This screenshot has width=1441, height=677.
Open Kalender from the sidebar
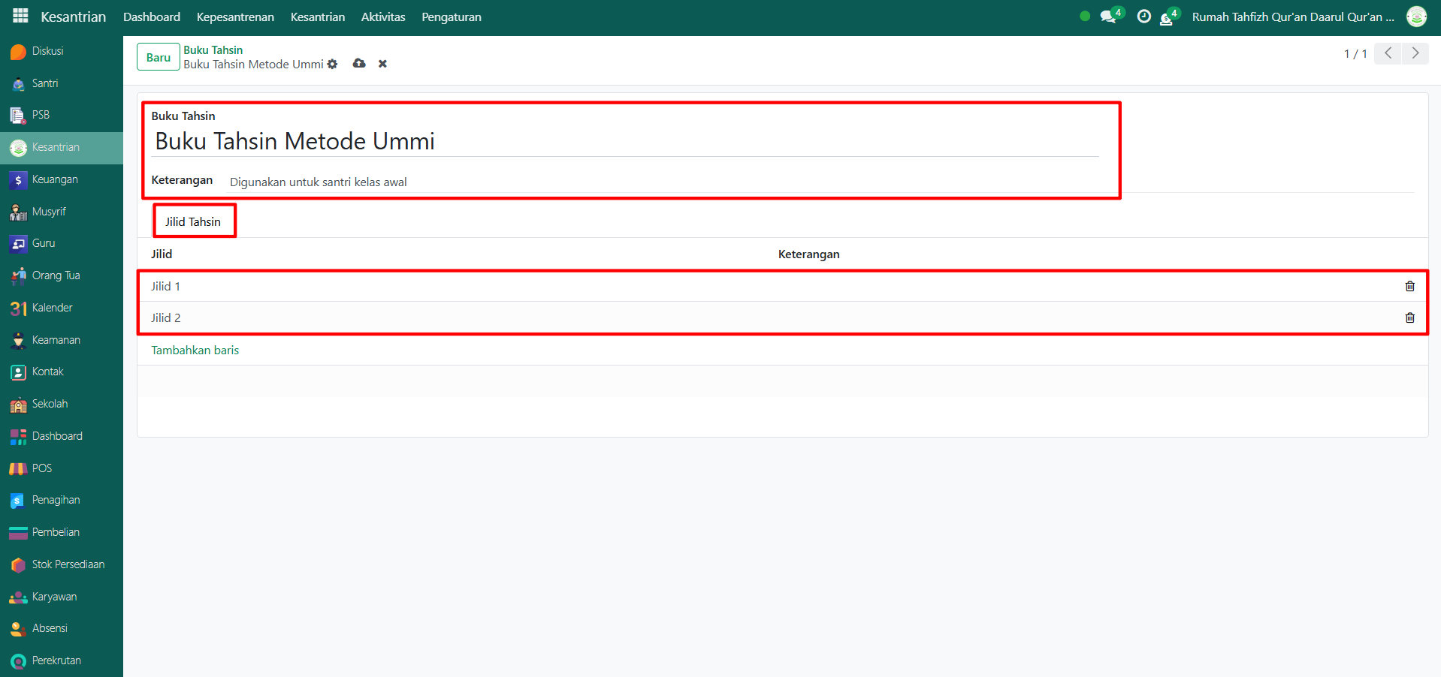coord(52,308)
